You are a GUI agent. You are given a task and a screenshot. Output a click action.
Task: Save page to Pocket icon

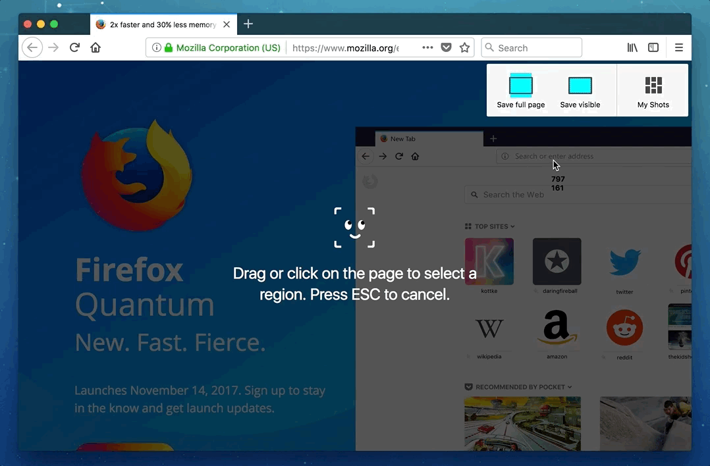446,47
